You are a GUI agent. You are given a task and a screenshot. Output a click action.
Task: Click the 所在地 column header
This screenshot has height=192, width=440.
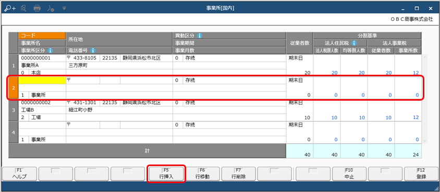coord(119,39)
